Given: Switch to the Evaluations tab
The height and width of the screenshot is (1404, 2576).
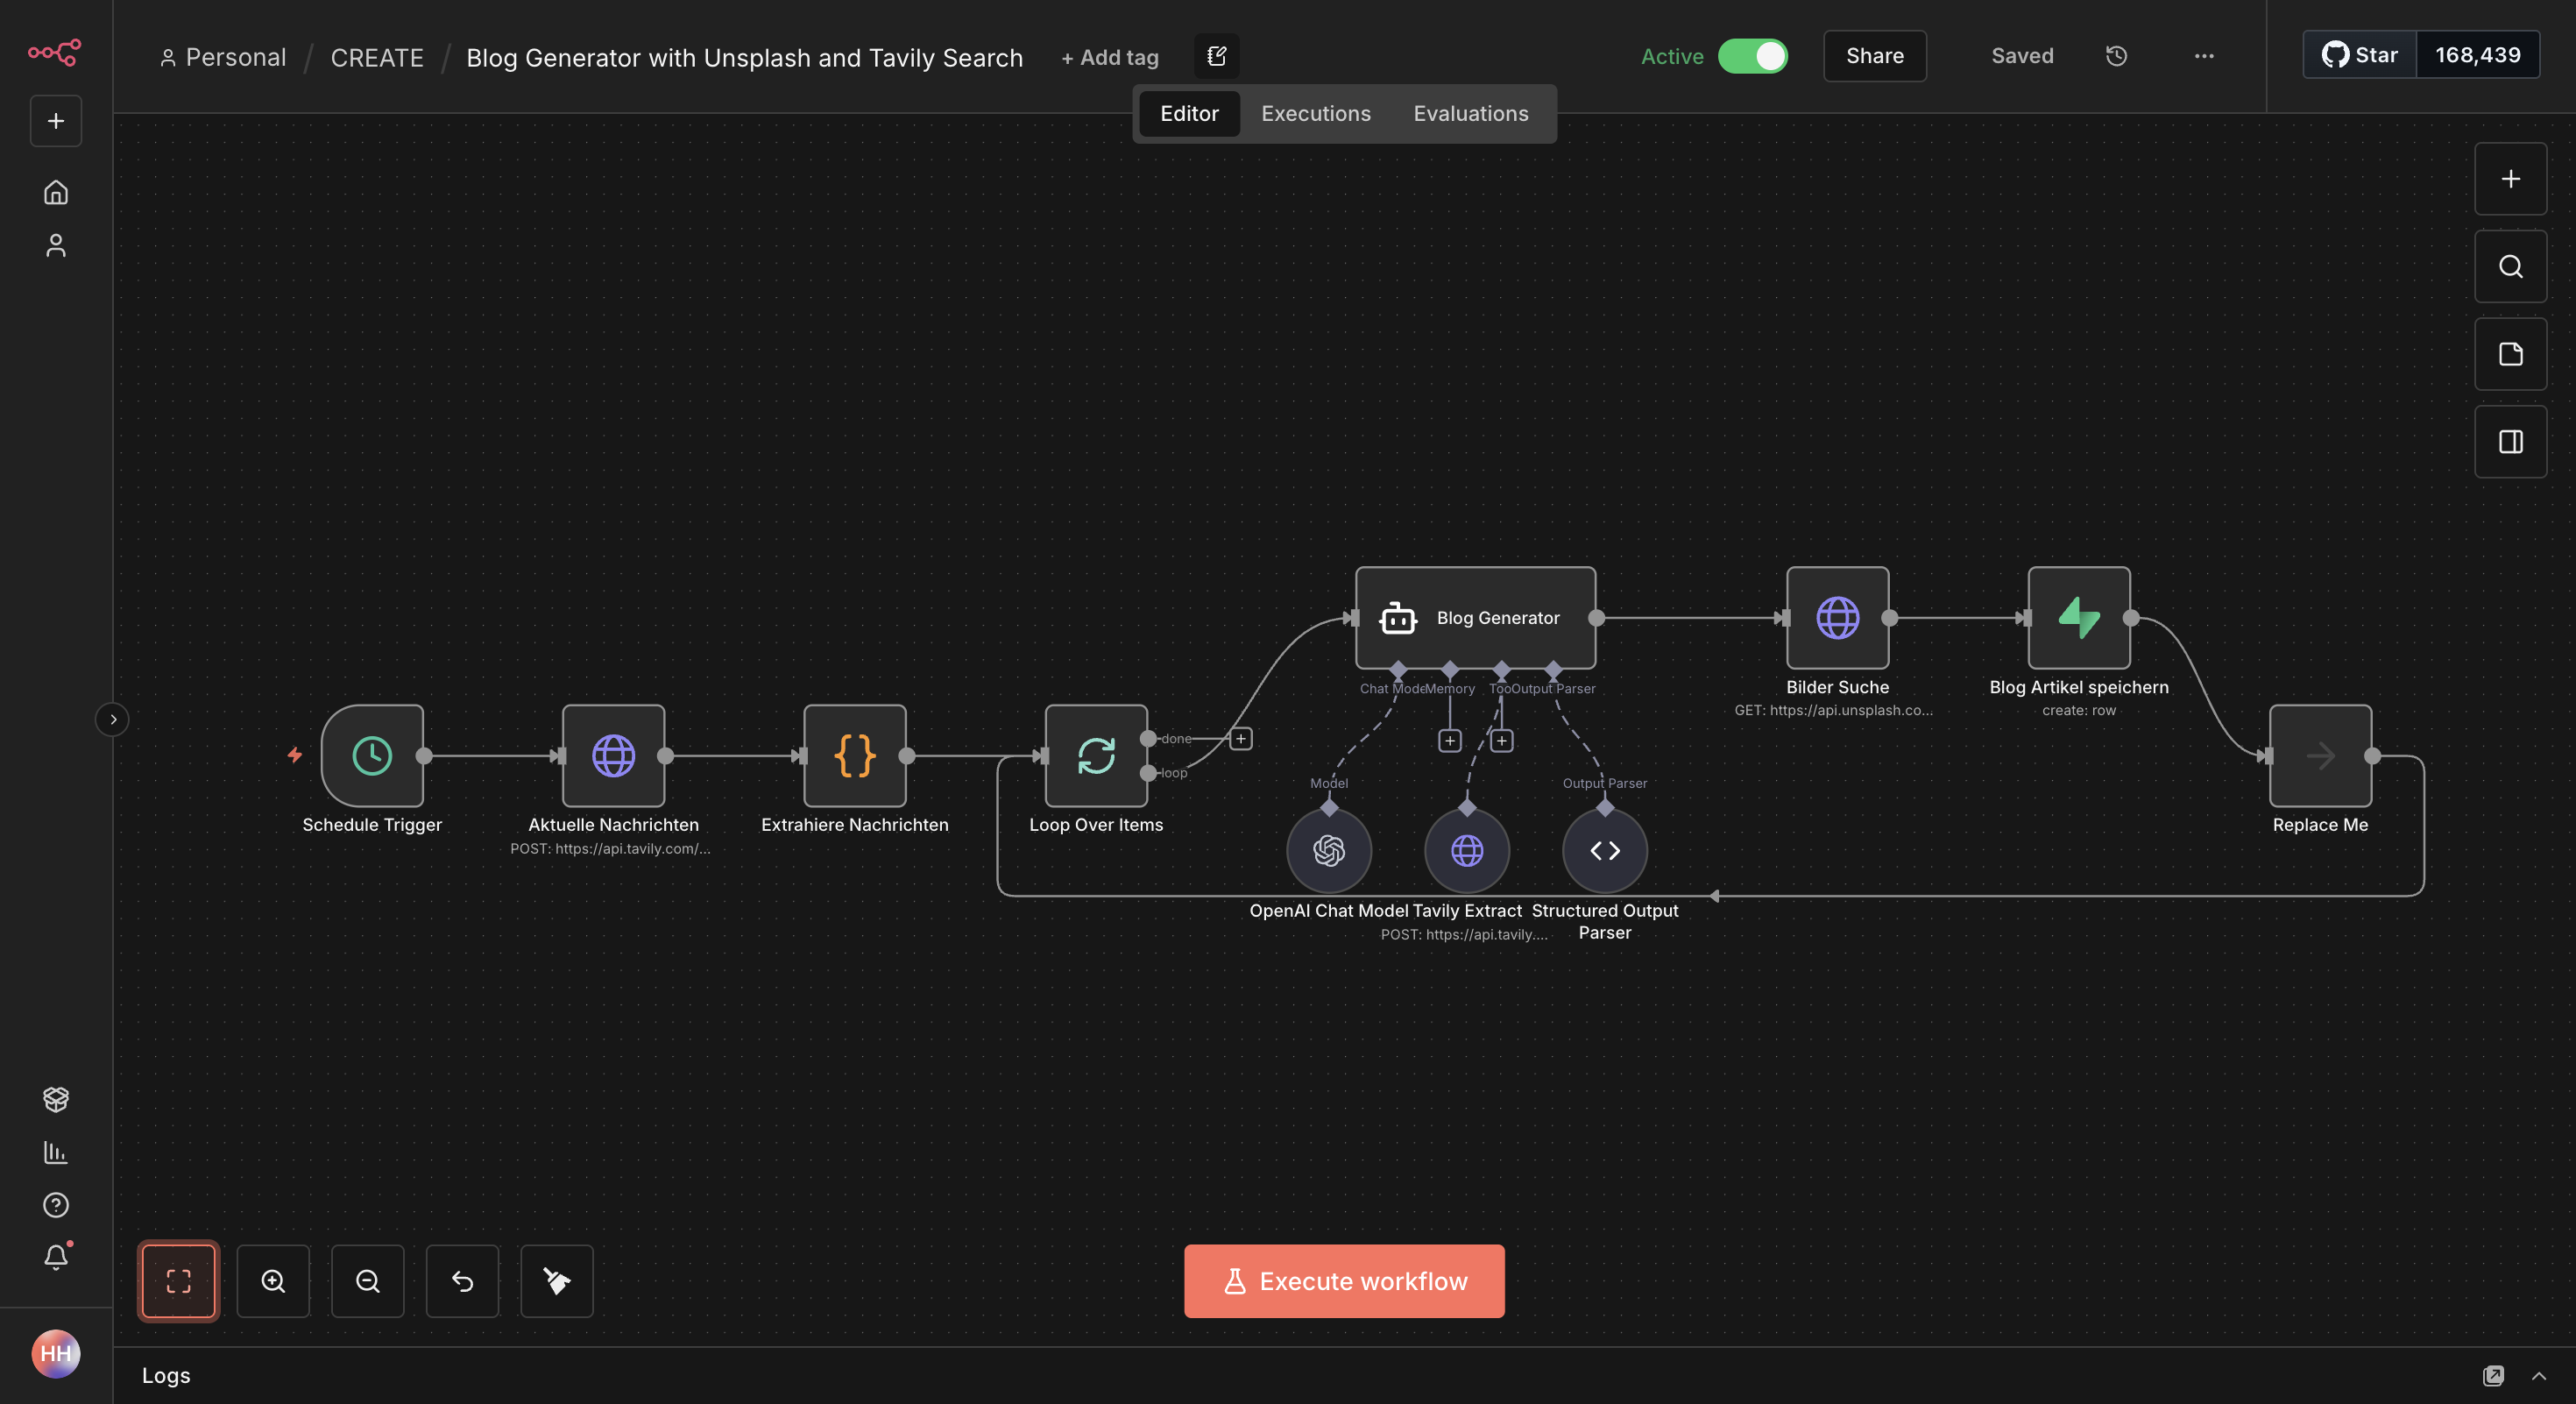Looking at the screenshot, I should [1470, 114].
